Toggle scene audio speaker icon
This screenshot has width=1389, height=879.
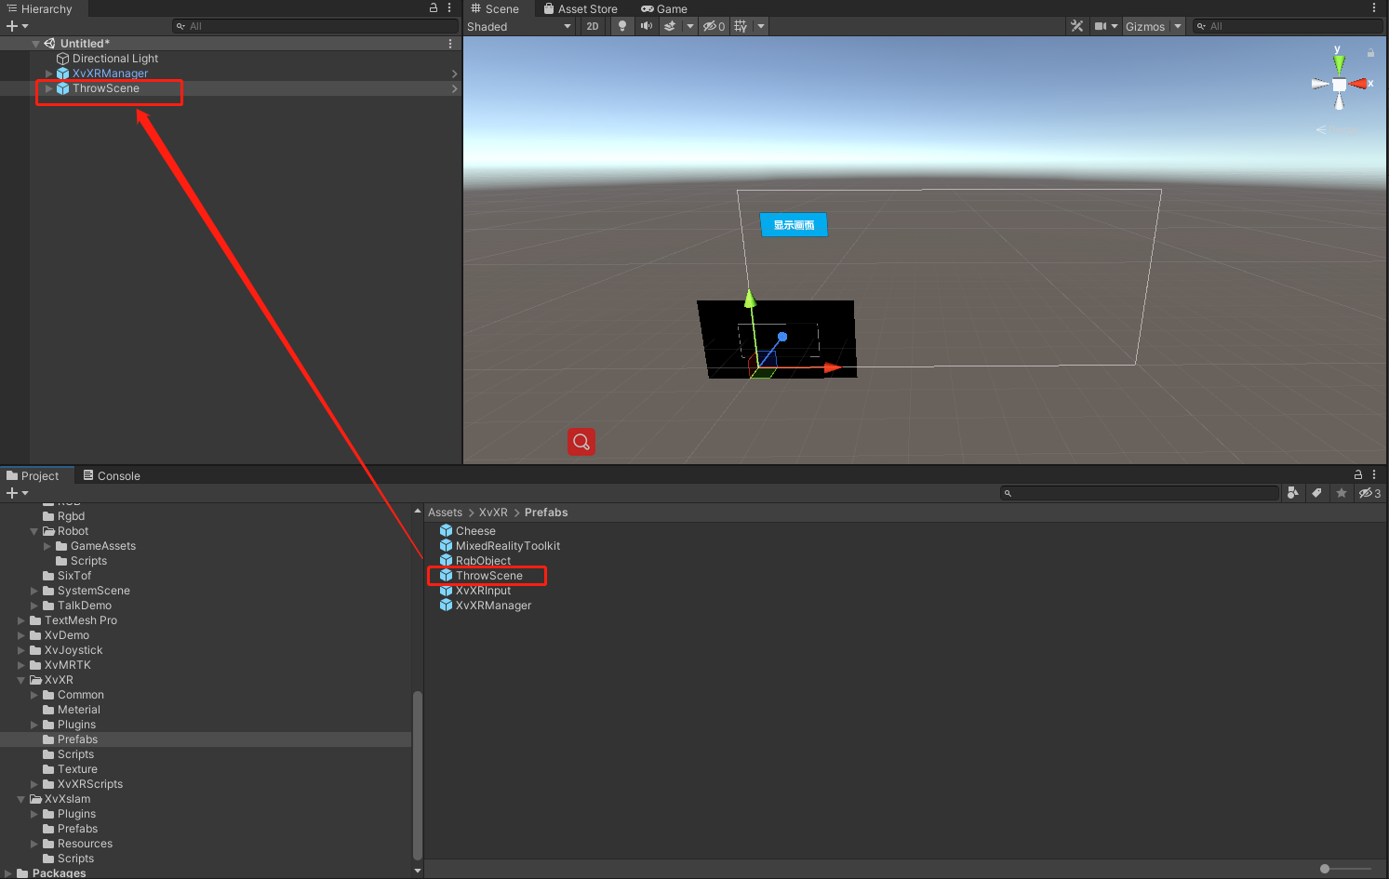click(x=647, y=26)
